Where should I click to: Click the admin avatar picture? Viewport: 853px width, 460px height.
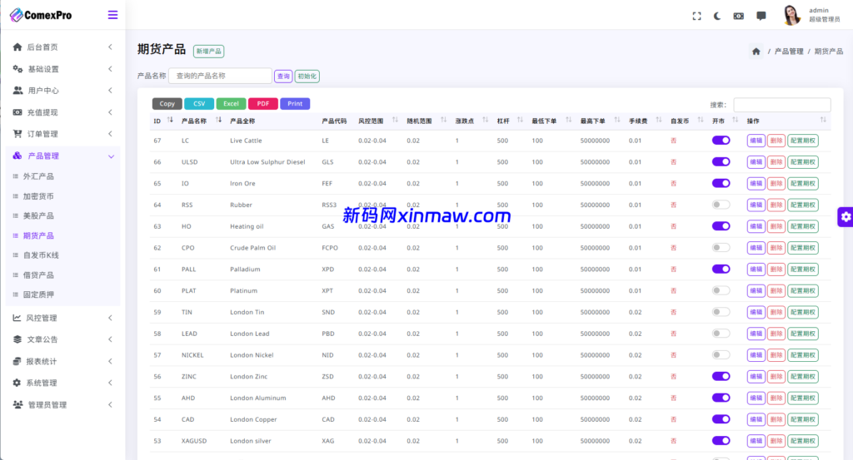[x=791, y=15]
